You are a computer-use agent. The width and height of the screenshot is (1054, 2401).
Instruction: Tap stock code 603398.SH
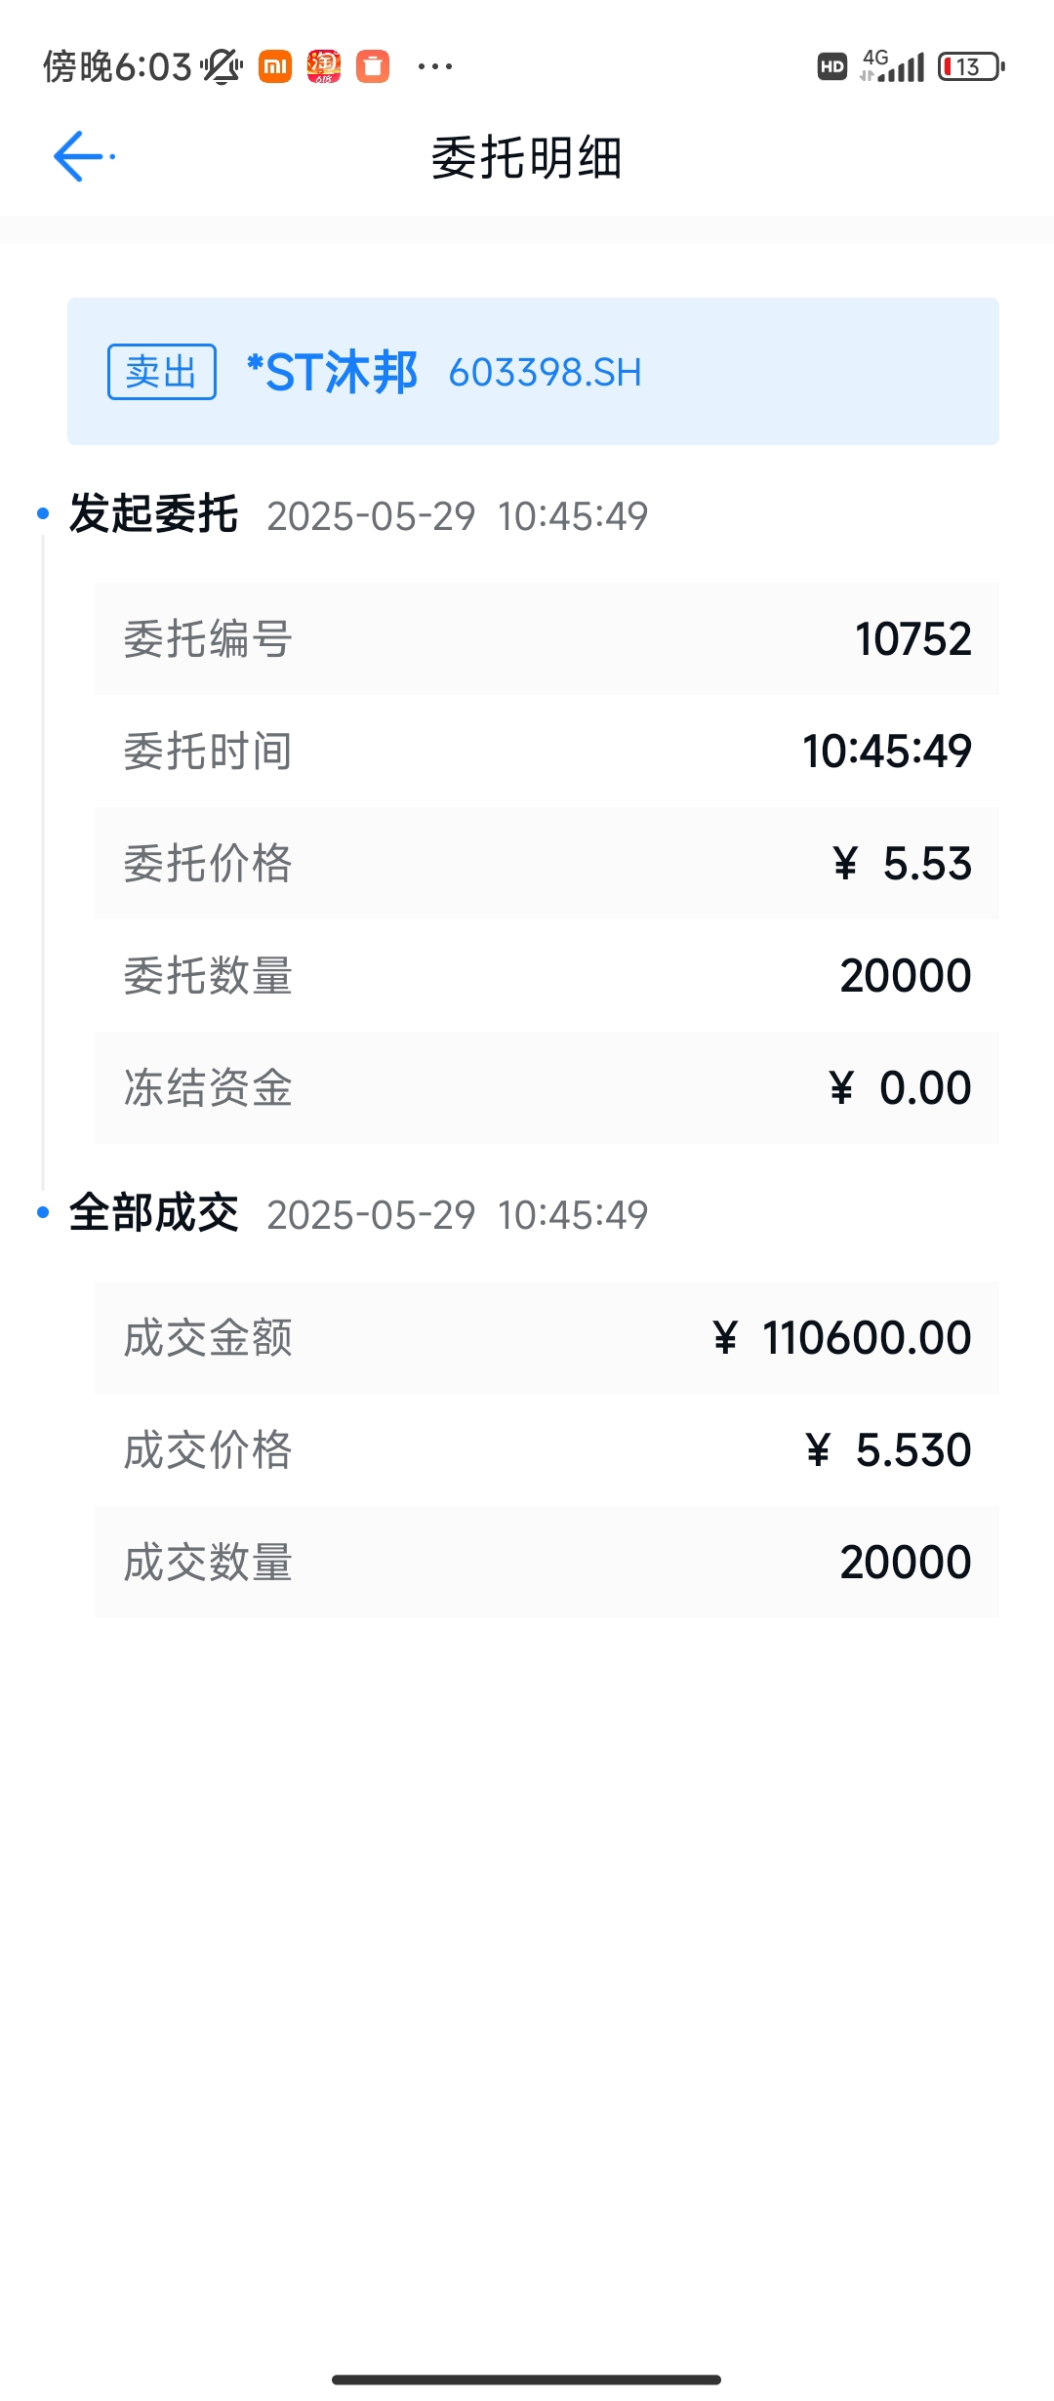[546, 373]
